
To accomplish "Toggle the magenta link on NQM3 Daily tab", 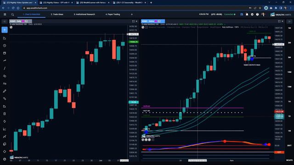I will coord(23,22).
